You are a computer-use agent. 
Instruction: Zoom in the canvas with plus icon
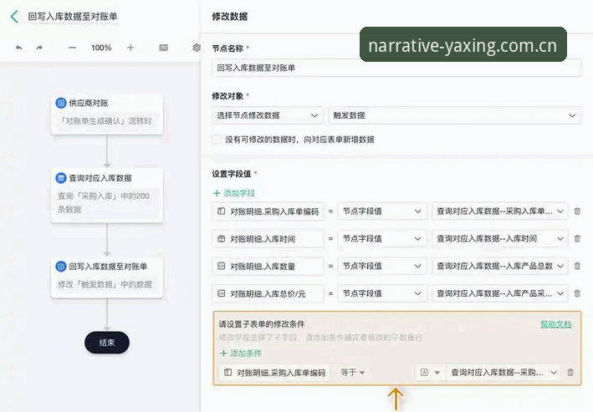(130, 48)
